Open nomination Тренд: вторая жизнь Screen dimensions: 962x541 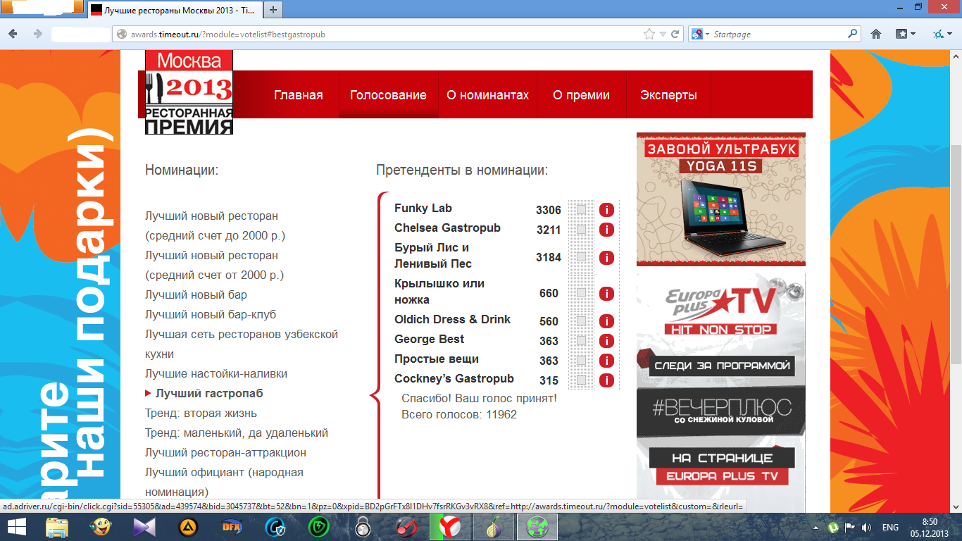coord(201,413)
